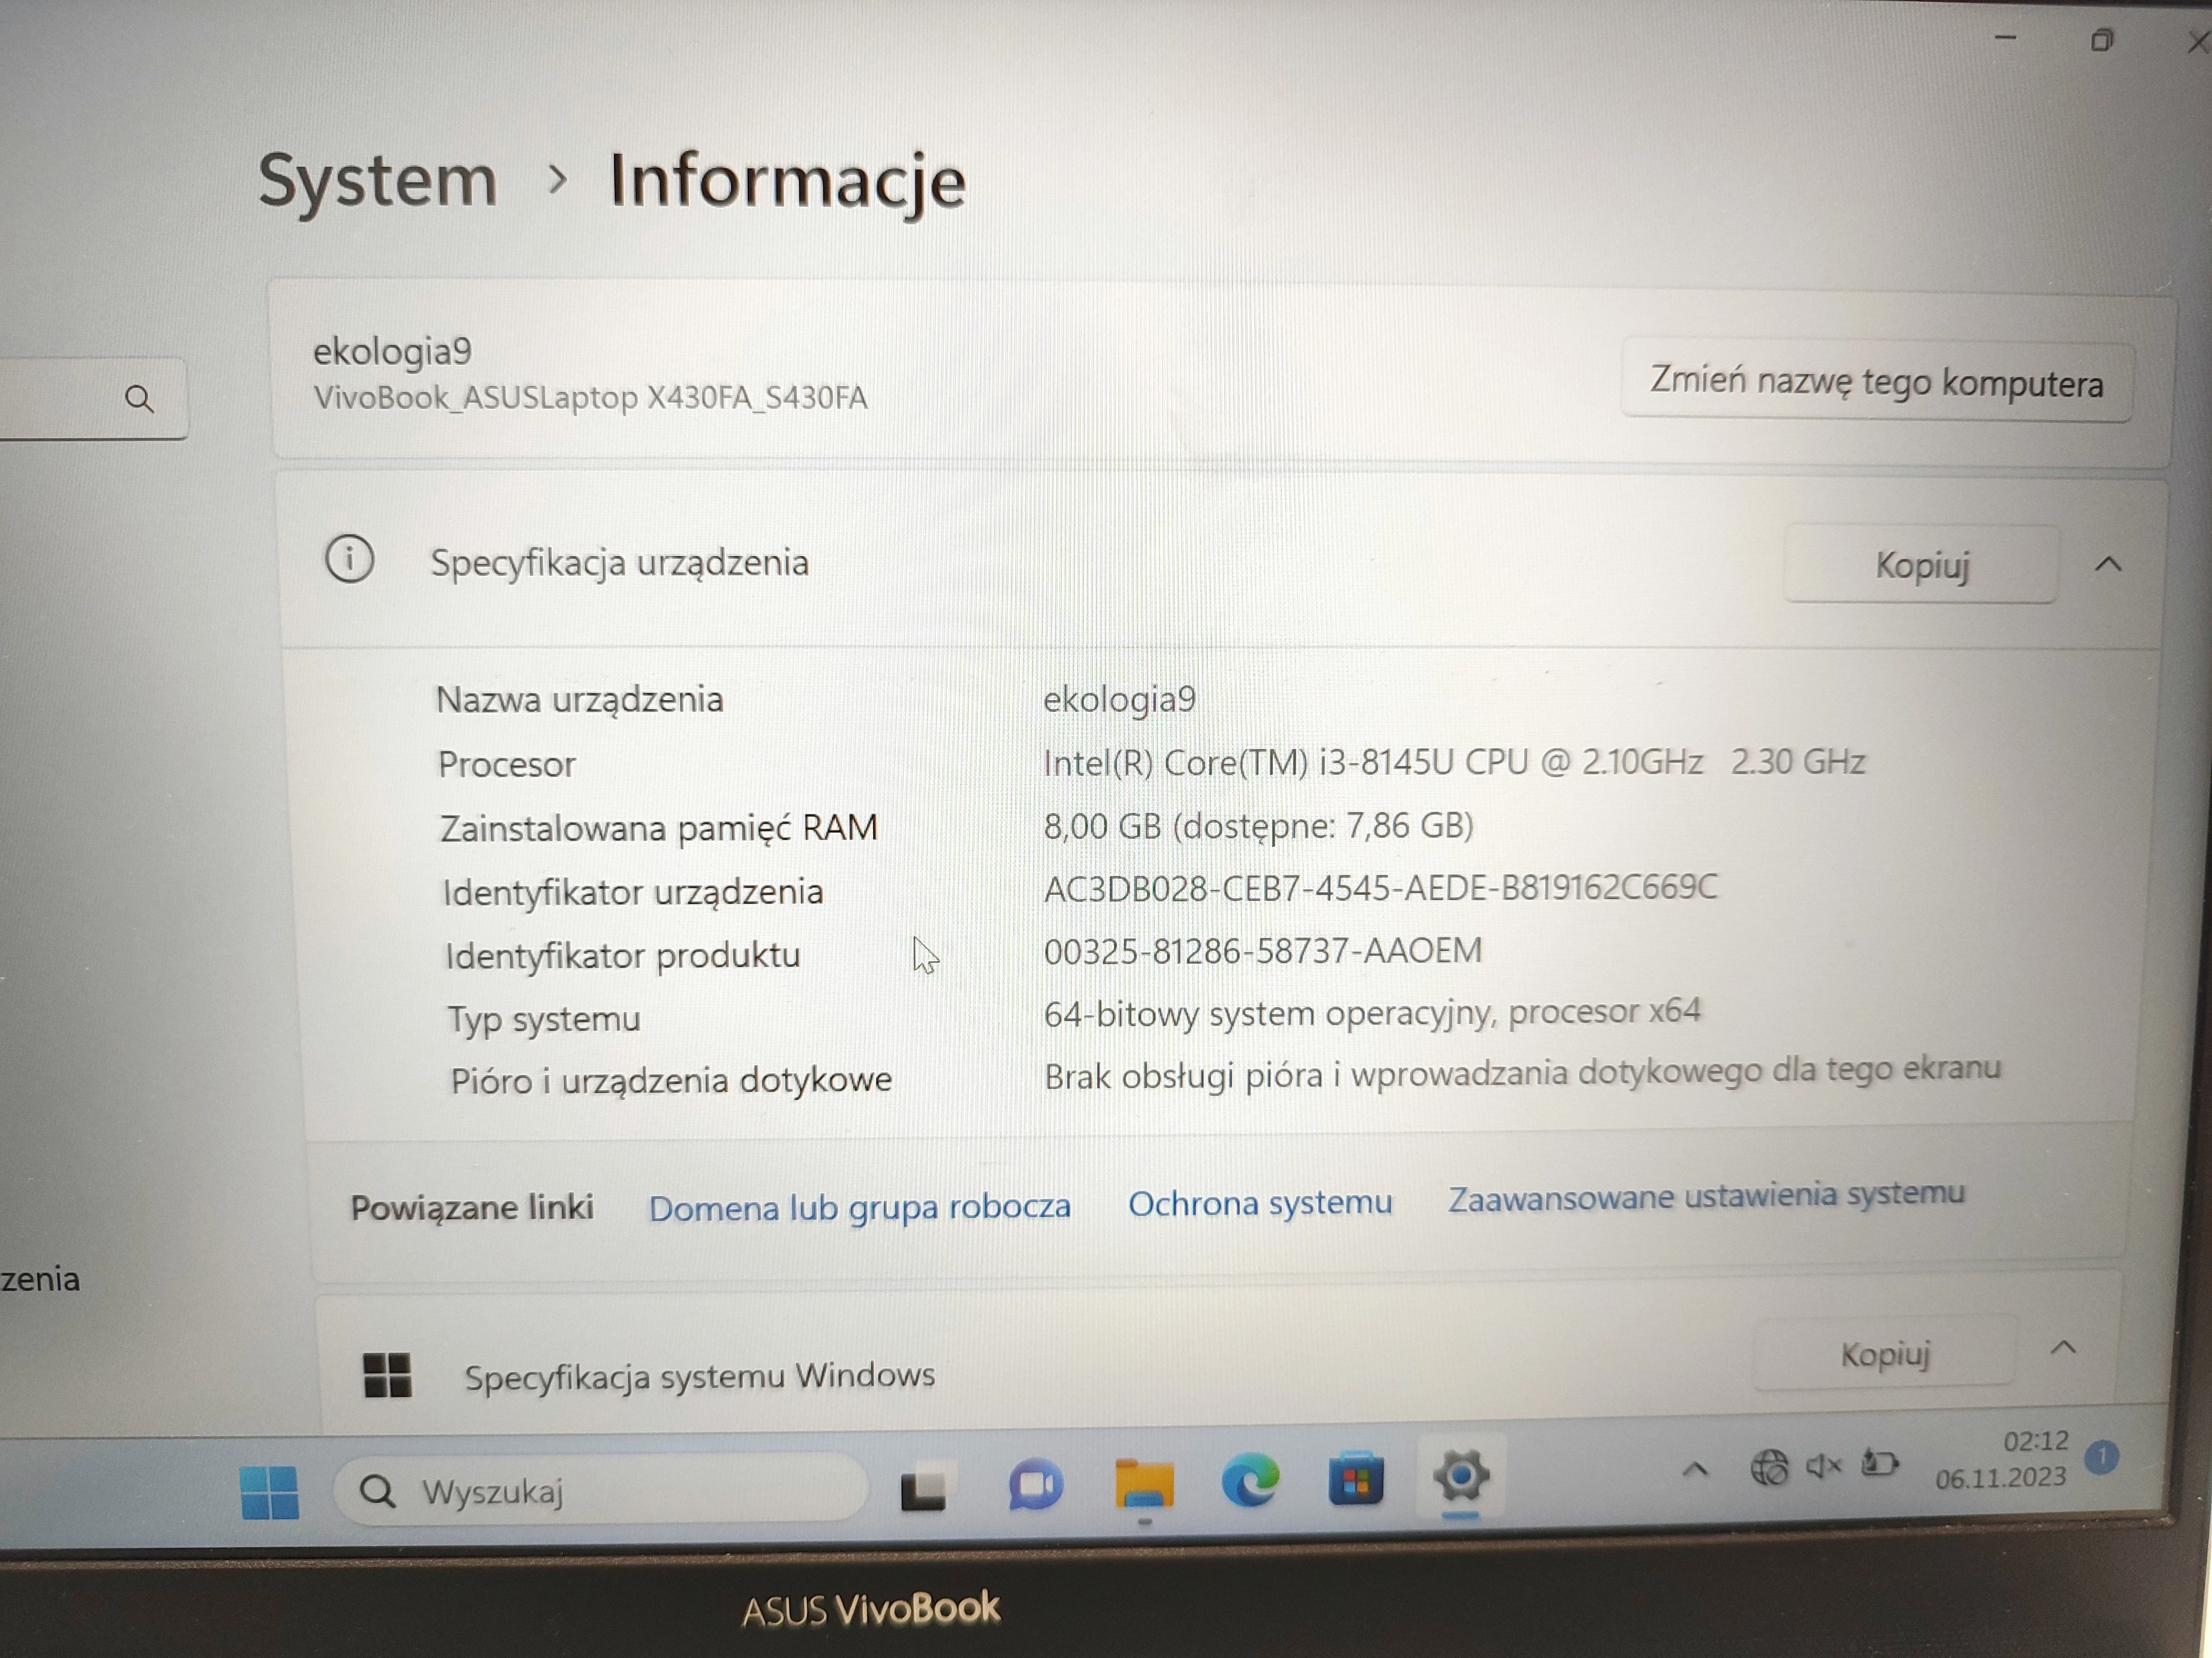
Task: Restore down the Settings window
Action: pyautogui.click(x=2101, y=41)
